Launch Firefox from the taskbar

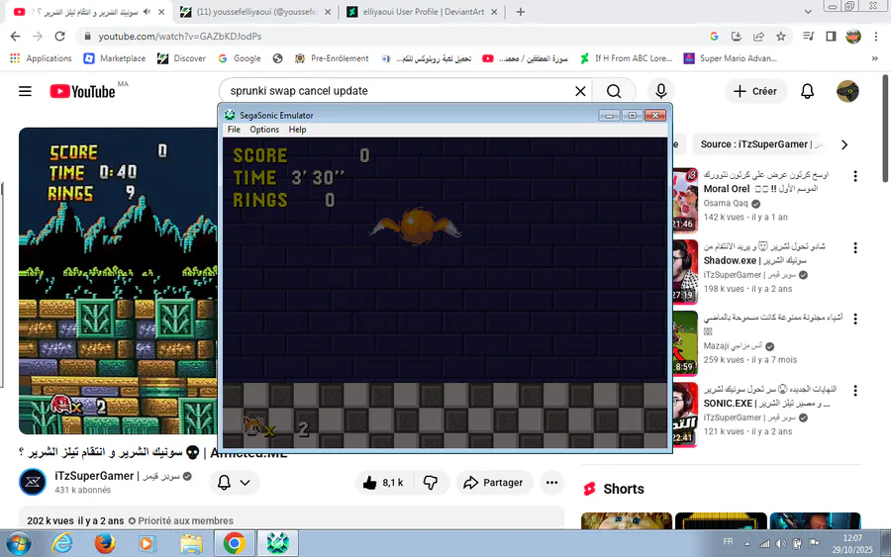click(105, 543)
